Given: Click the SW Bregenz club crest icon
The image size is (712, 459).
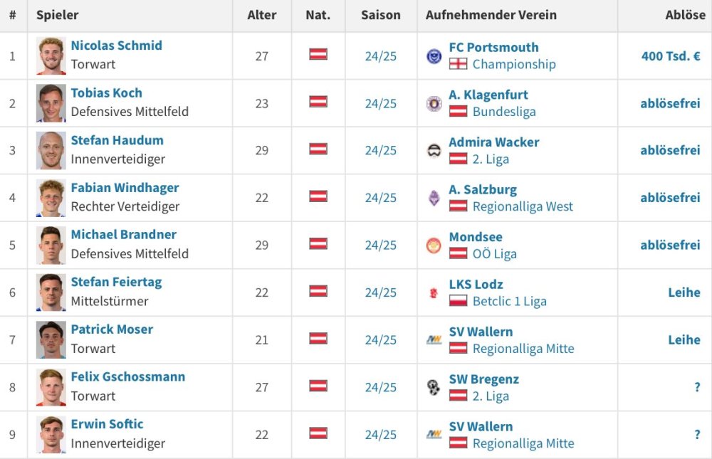Looking at the screenshot, I should pyautogui.click(x=434, y=387).
